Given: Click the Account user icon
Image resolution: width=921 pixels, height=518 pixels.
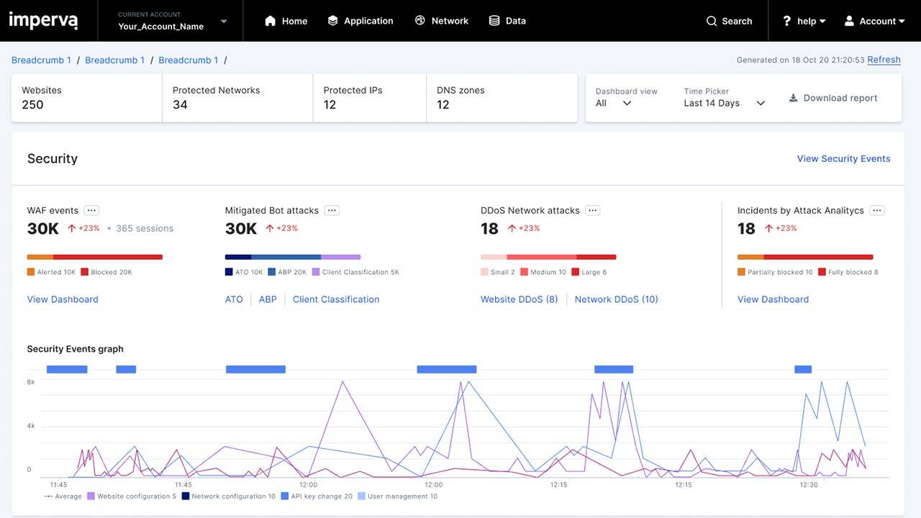Looking at the screenshot, I should 850,21.
